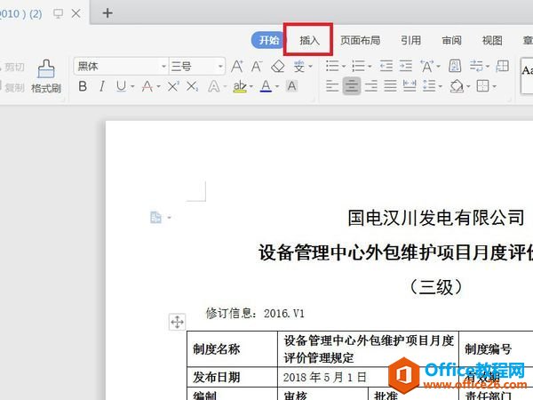Switch to the 页面布局 tab

click(360, 40)
